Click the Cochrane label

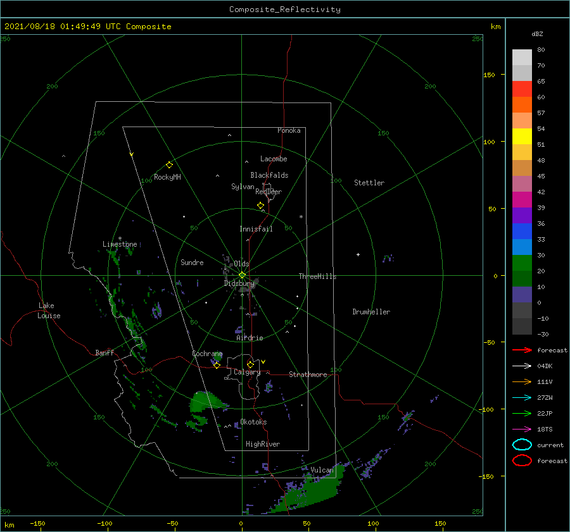point(207,354)
